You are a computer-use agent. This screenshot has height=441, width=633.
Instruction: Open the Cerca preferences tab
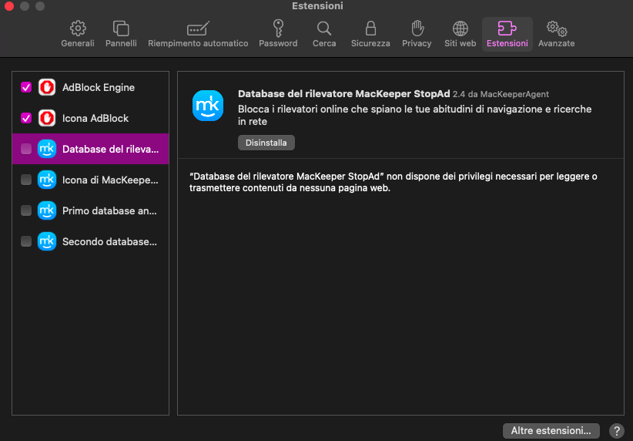click(x=324, y=35)
